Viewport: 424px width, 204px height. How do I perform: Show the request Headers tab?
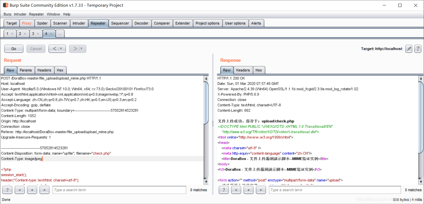coord(44,70)
